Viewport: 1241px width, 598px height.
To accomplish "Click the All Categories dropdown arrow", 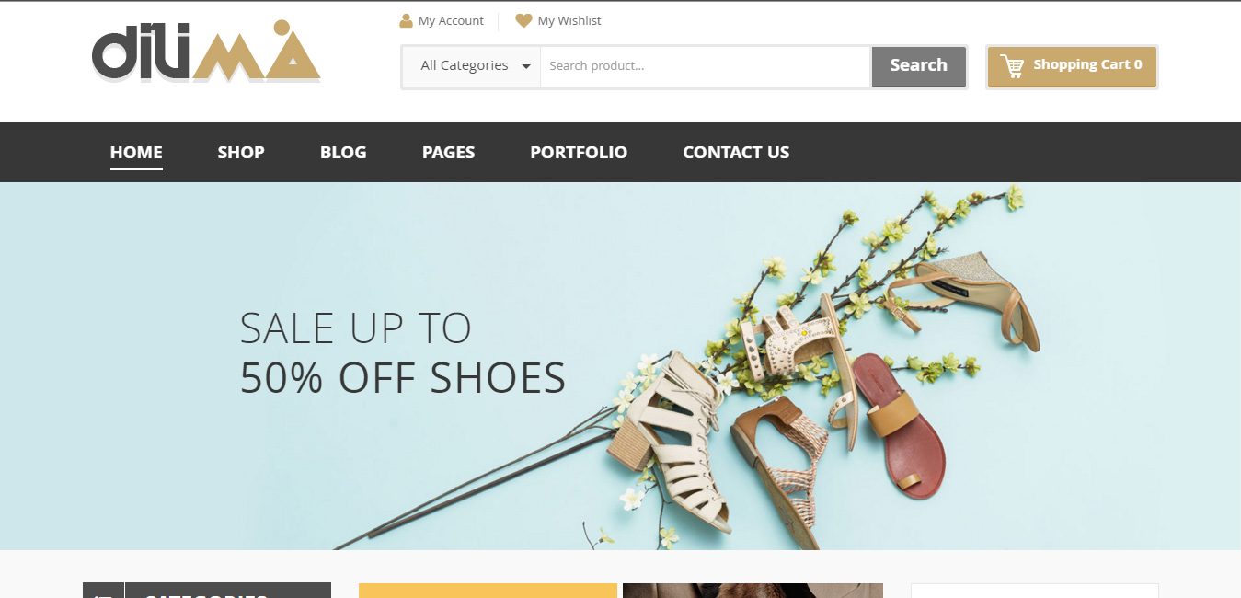I will (x=526, y=66).
